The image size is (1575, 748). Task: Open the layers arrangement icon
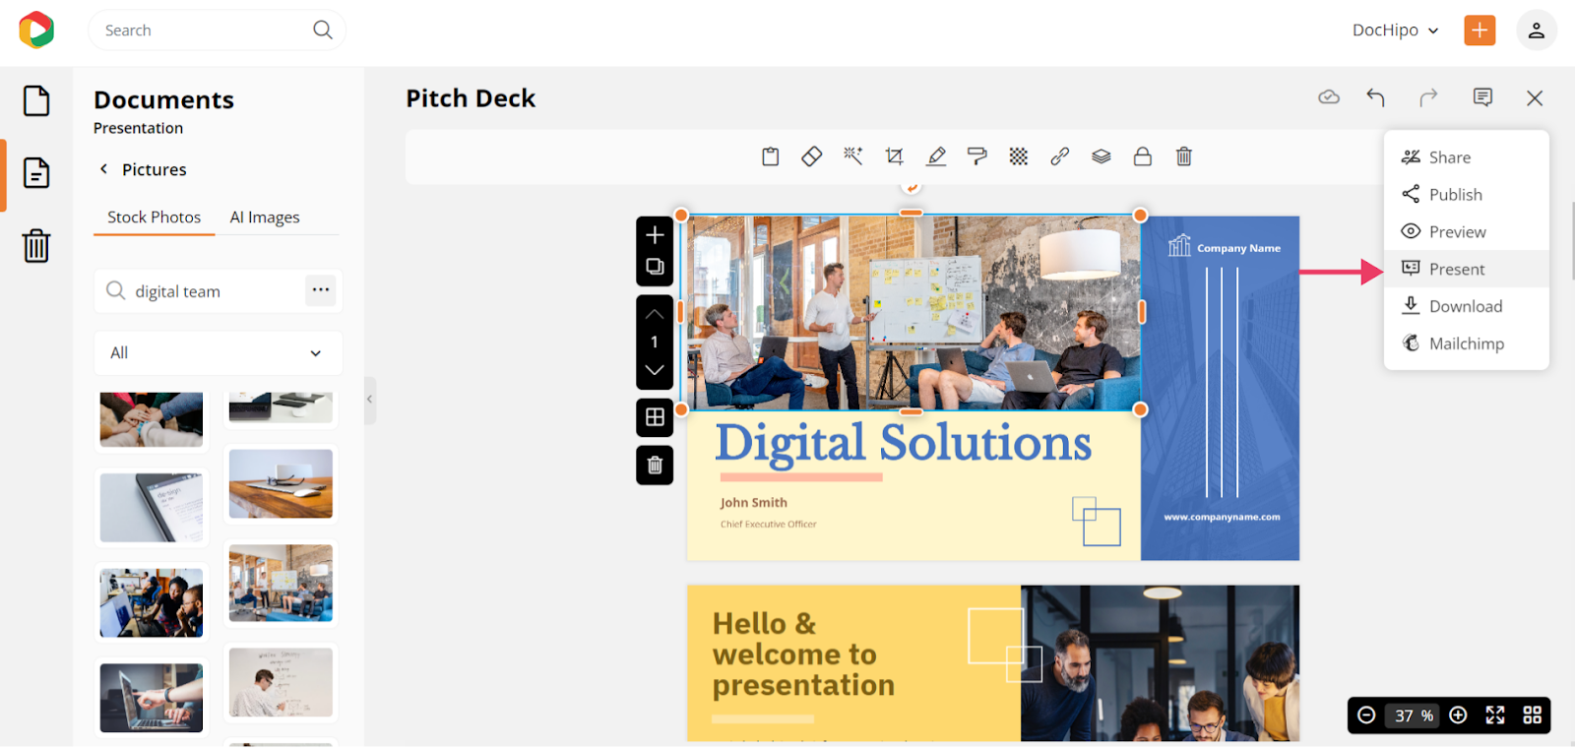click(x=1101, y=156)
